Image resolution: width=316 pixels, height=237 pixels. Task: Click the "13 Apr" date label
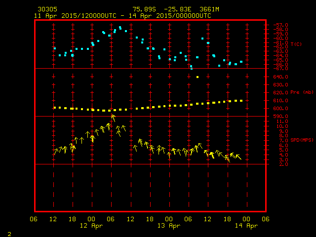(x=169, y=226)
